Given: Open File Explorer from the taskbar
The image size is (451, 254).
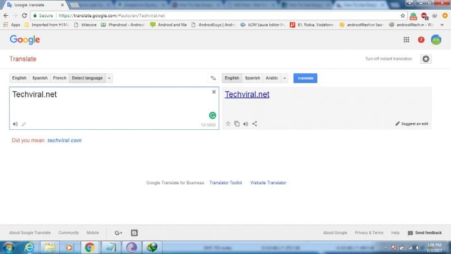Looking at the screenshot, I should point(50,248).
